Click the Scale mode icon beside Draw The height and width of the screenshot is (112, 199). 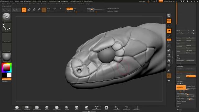34,10
